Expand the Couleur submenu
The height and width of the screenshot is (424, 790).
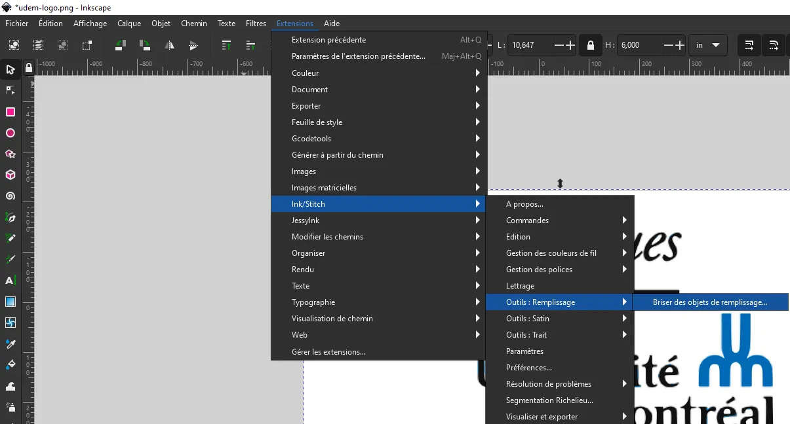pos(378,73)
